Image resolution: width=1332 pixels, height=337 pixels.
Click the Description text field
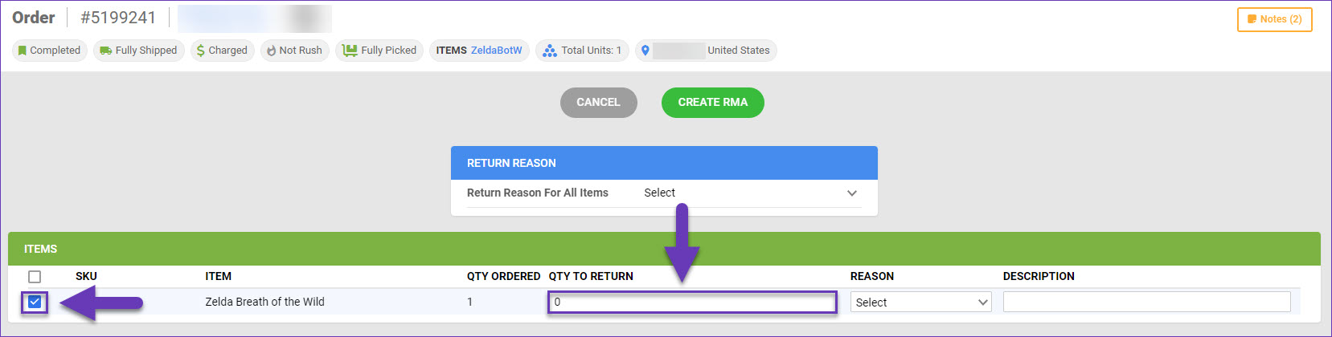click(1147, 302)
